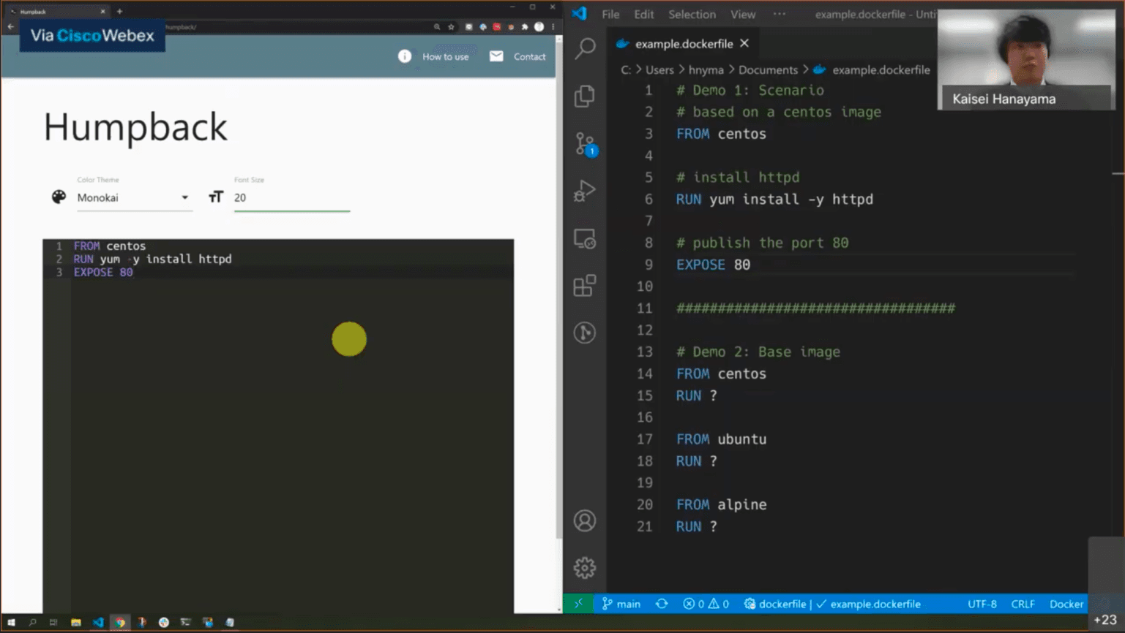Click the Contact link
Viewport: 1125px width, 633px height.
pos(529,56)
